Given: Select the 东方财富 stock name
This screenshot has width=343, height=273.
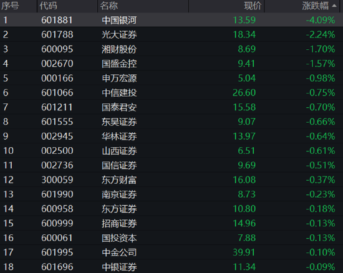Looking at the screenshot, I should coord(119,180).
